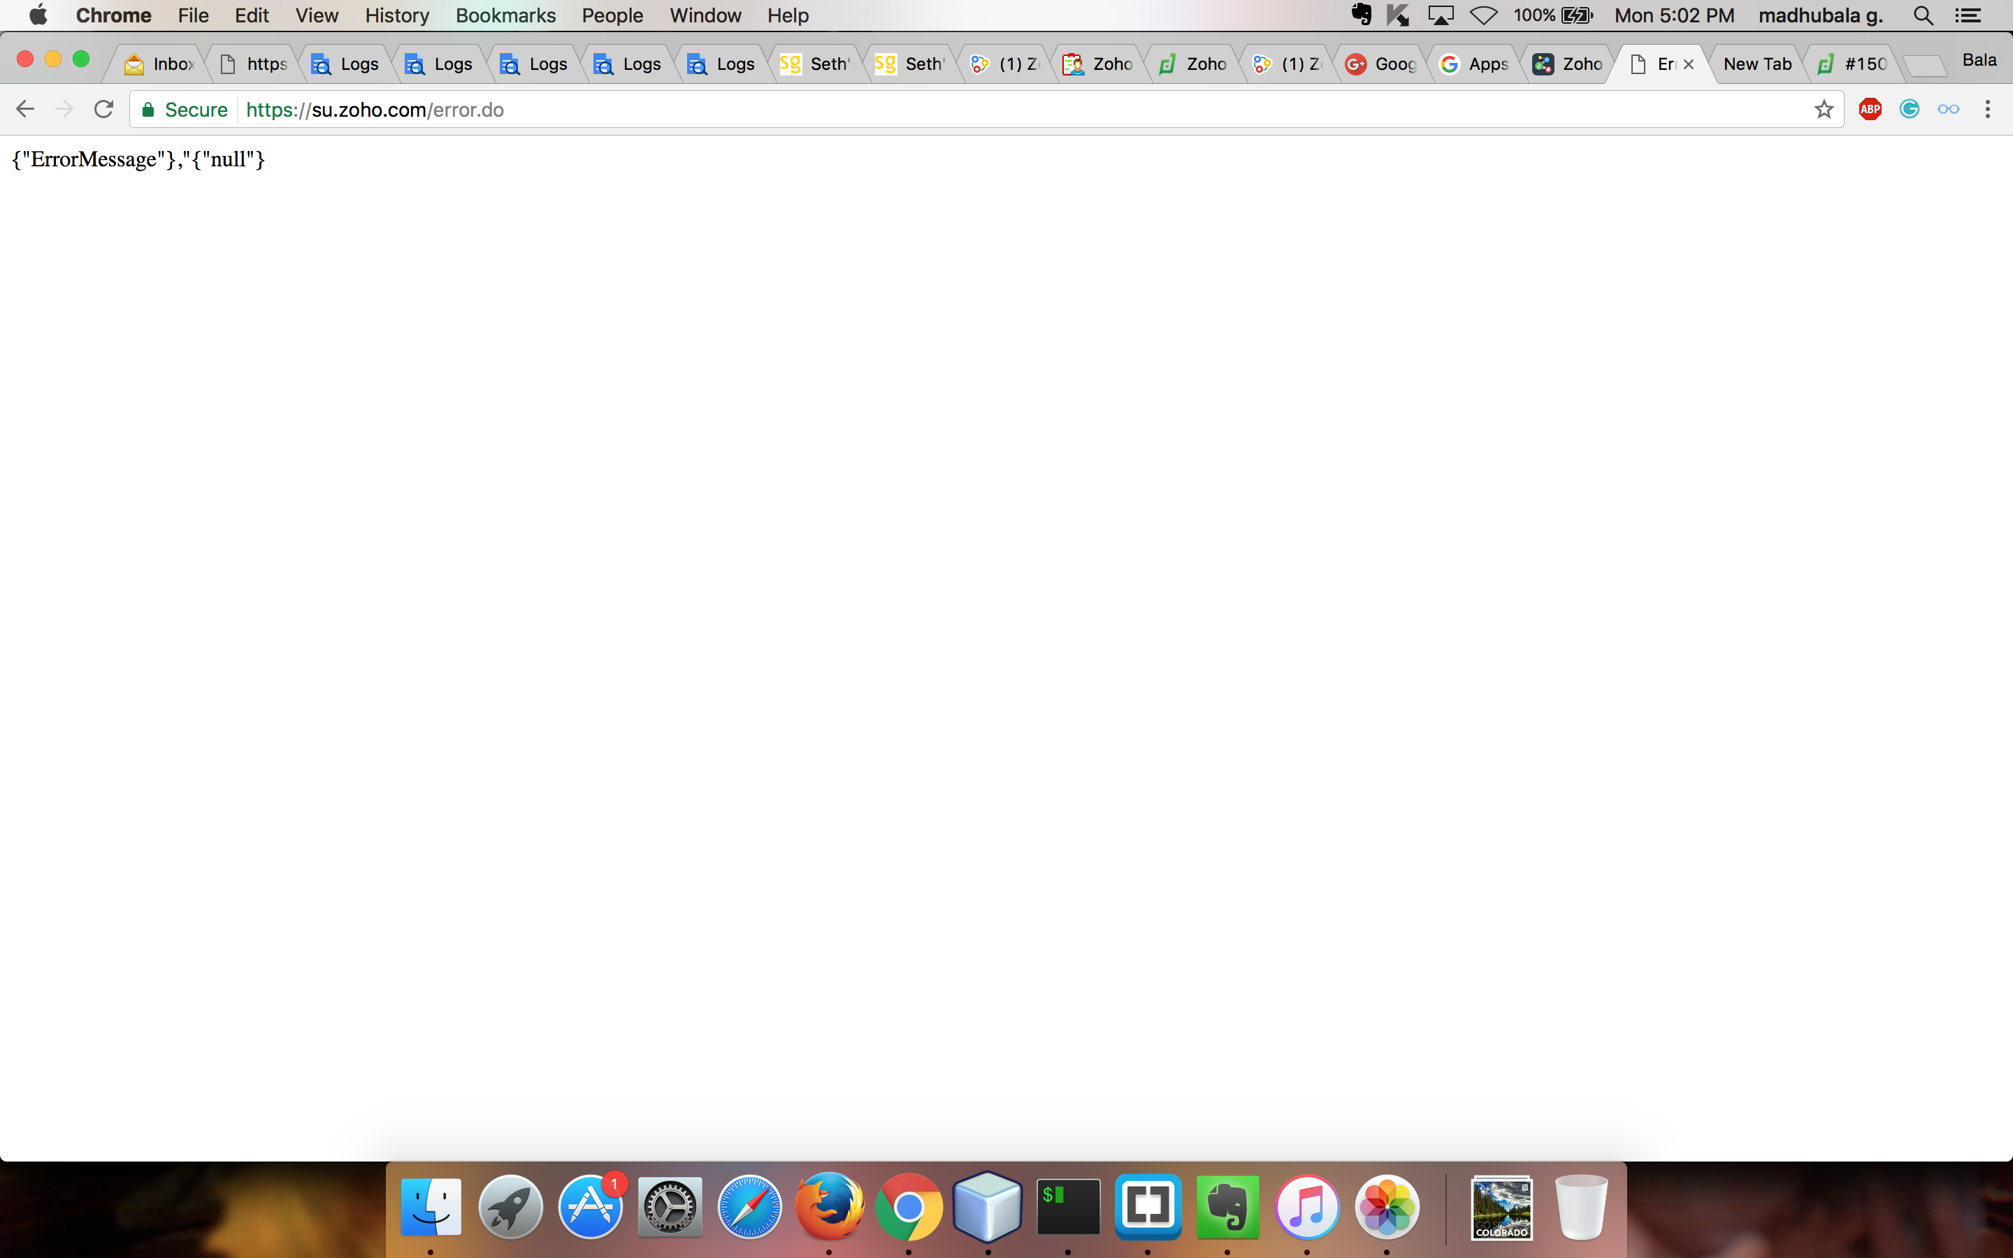Open Terminal from the Dock
The width and height of the screenshot is (2013, 1258).
pos(1068,1206)
